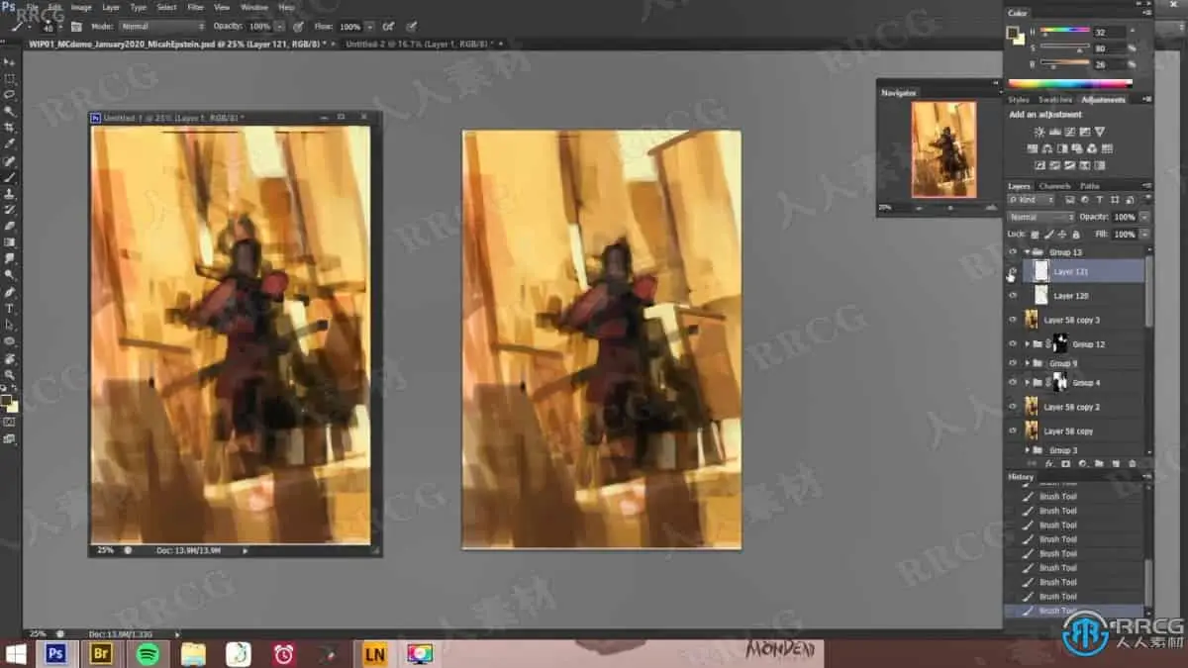The width and height of the screenshot is (1188, 668).
Task: Open the layer blend mode dropdown
Action: coord(1040,217)
